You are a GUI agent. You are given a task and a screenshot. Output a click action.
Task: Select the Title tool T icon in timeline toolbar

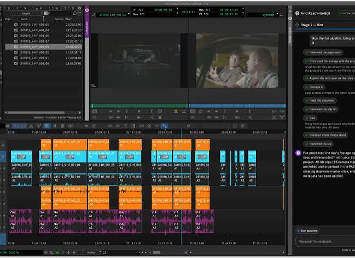pyautogui.click(x=125, y=126)
